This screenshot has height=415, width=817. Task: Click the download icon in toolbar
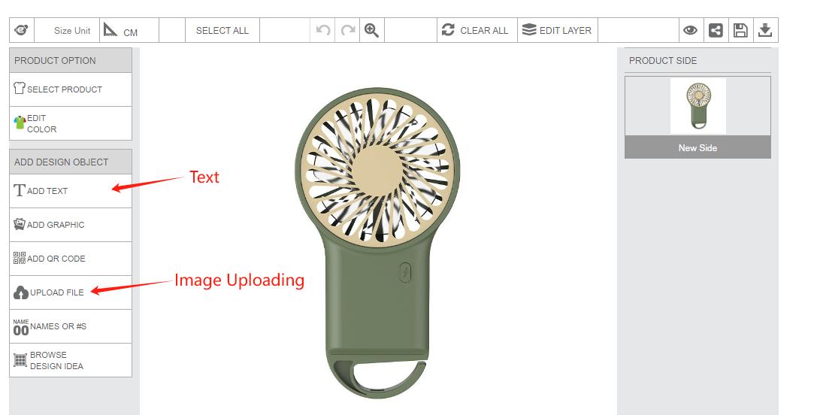pyautogui.click(x=765, y=30)
